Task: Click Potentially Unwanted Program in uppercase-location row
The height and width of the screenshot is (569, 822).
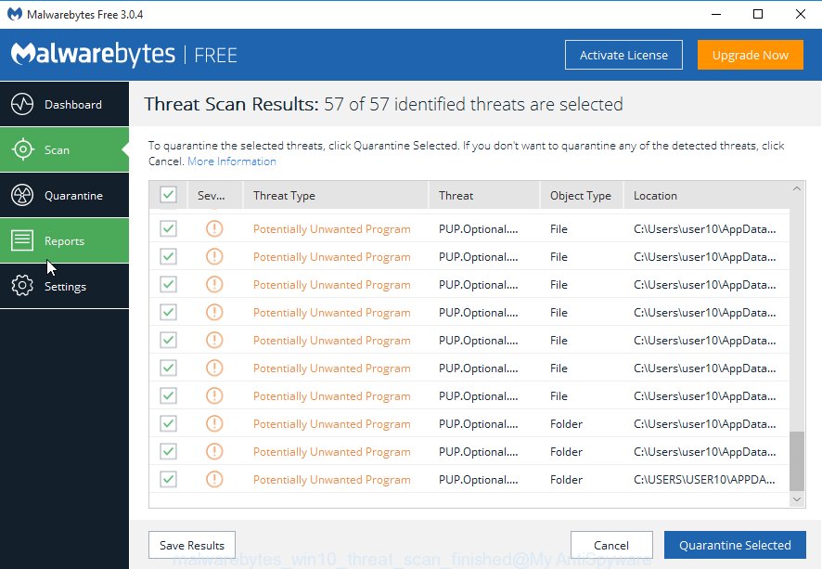Action: 332,479
